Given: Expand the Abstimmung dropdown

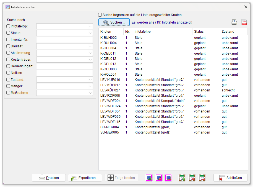Looking at the screenshot, I should tap(64, 53).
